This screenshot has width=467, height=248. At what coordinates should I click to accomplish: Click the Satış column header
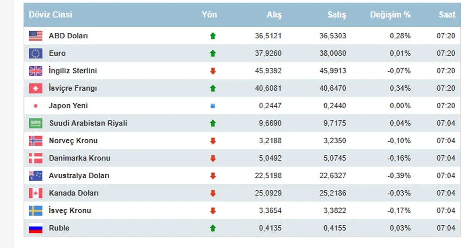pos(336,15)
